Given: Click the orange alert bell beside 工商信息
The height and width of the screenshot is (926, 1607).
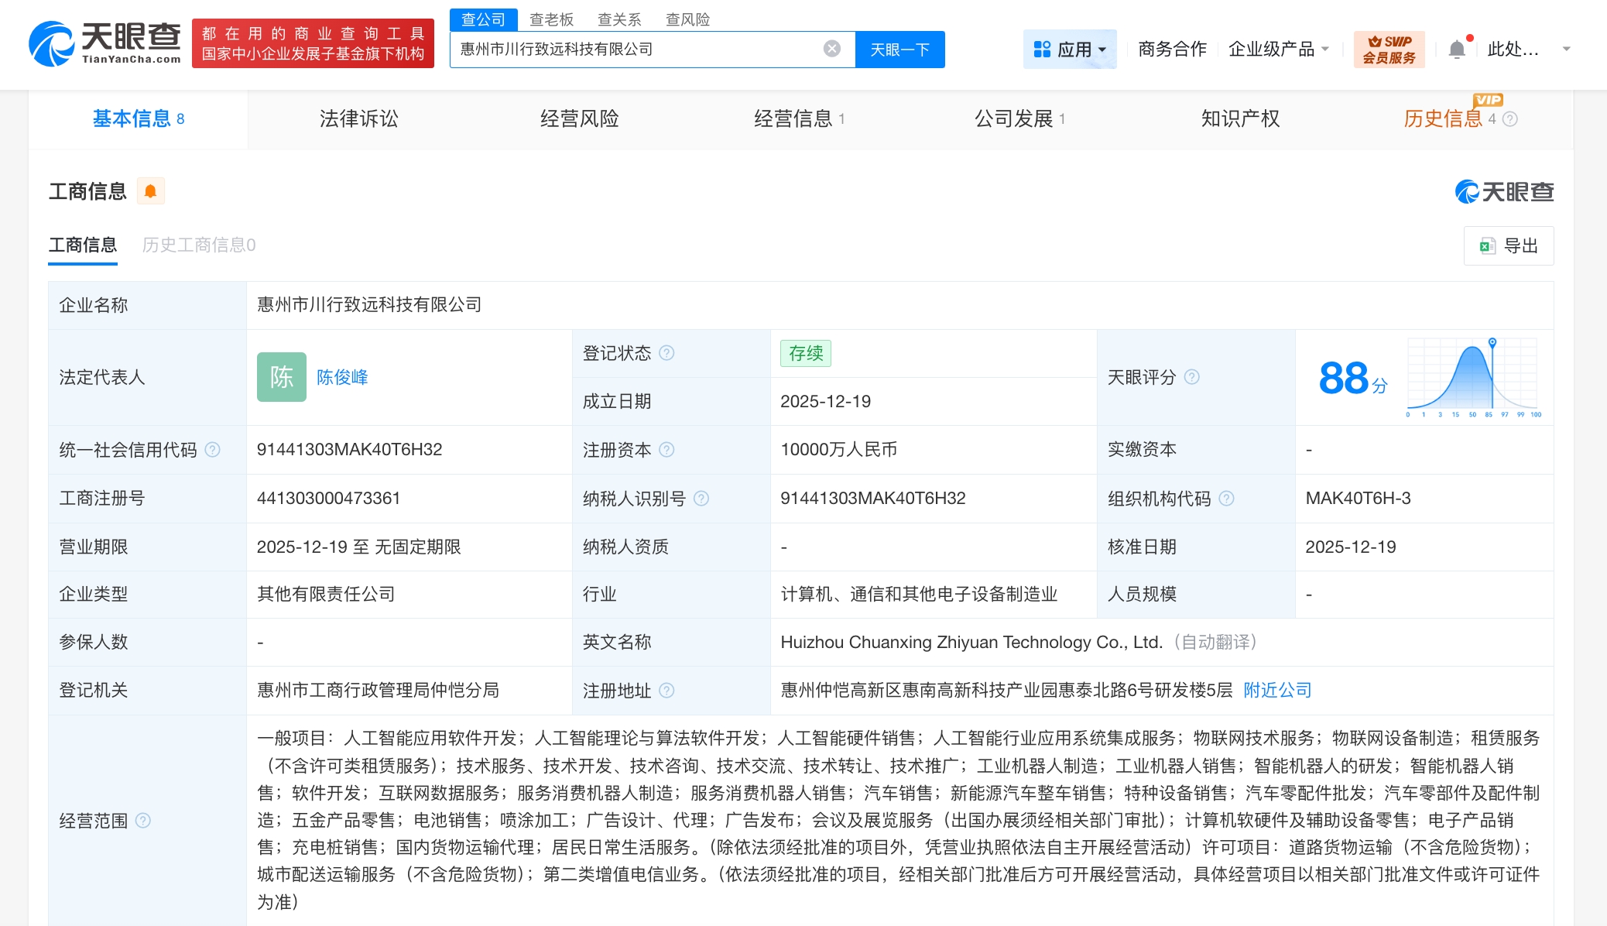Looking at the screenshot, I should (x=151, y=191).
